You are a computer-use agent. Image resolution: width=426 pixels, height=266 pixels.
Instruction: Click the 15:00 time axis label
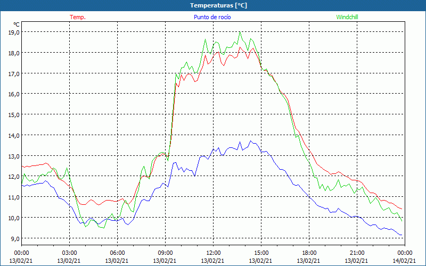tap(261, 253)
